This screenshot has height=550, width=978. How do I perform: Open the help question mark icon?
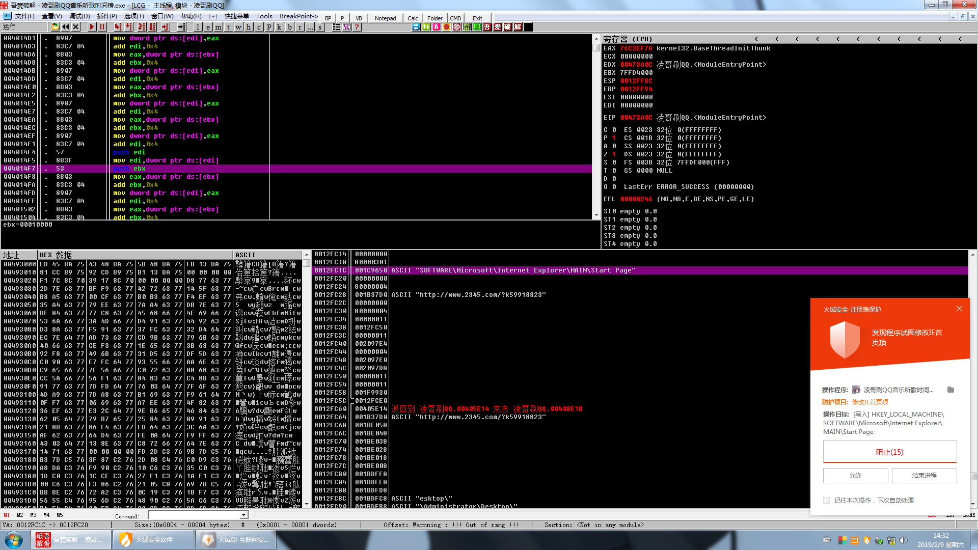coord(357,27)
